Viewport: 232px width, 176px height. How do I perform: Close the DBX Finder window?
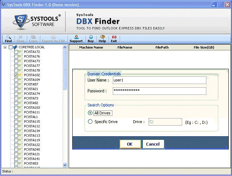pyautogui.click(x=228, y=5)
